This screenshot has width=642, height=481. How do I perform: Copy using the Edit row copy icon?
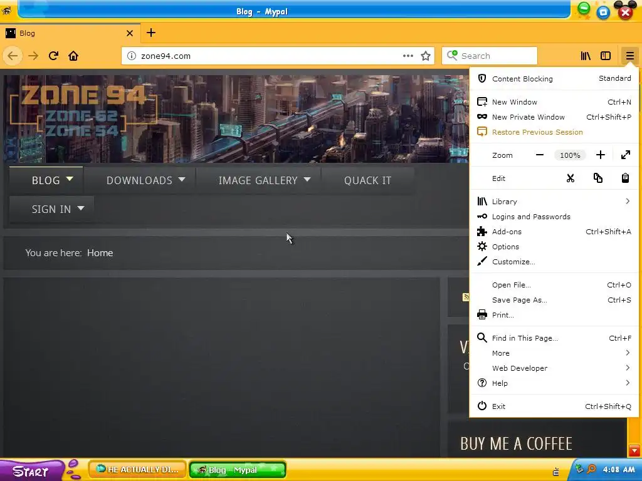point(597,178)
